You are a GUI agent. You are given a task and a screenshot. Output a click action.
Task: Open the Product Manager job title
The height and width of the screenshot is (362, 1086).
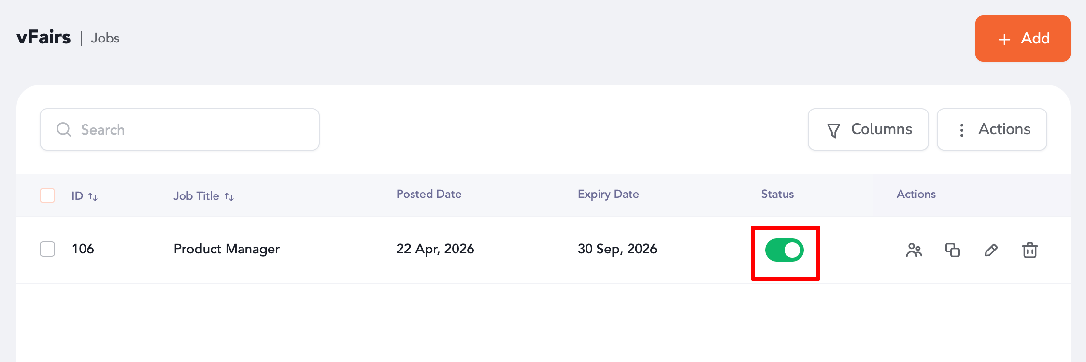[227, 249]
